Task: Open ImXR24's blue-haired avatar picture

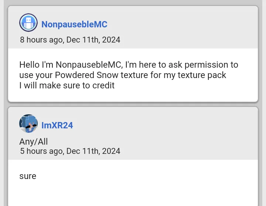Action: [x=28, y=124]
